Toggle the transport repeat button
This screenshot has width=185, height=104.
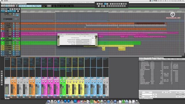tap(17, 6)
